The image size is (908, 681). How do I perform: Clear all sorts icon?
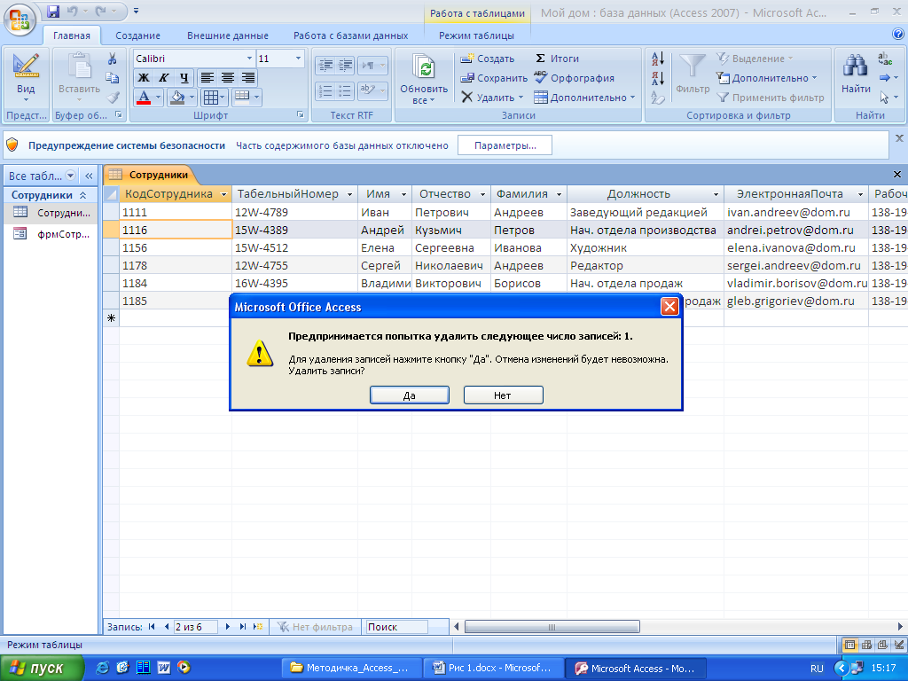pyautogui.click(x=658, y=98)
